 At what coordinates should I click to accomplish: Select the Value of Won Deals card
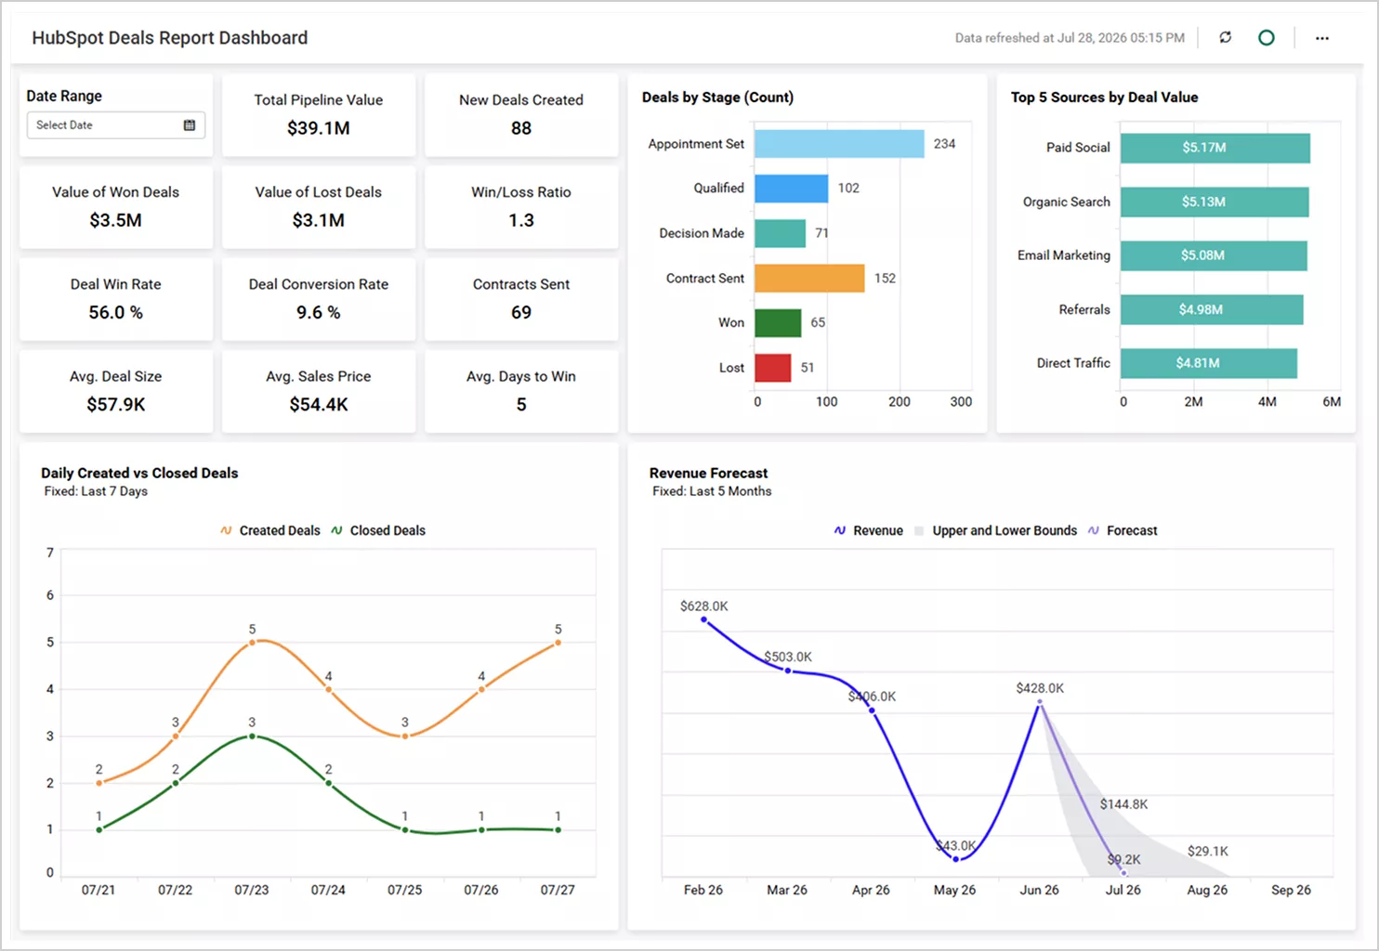click(x=116, y=206)
